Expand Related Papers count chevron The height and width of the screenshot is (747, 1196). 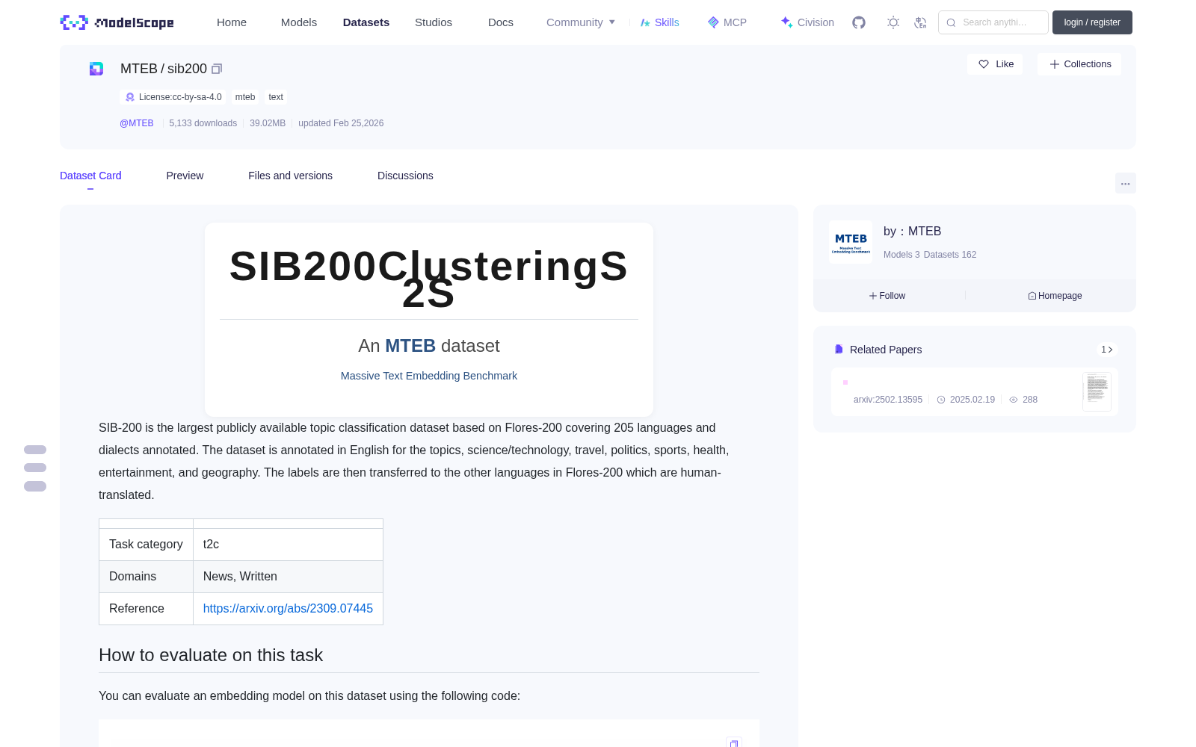coord(1107,350)
